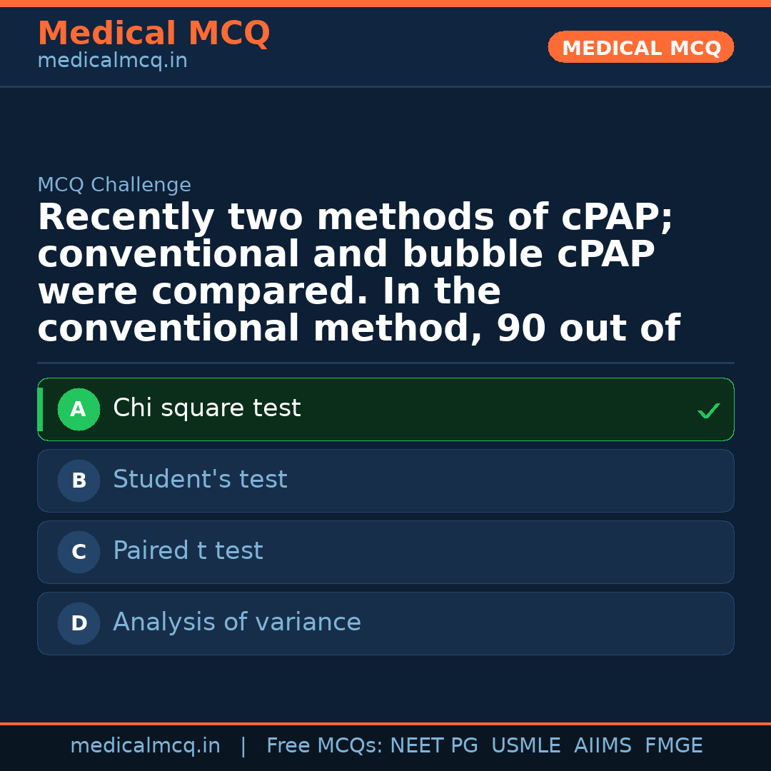Click the USMLE footer label
Image resolution: width=771 pixels, height=771 pixels.
point(525,746)
